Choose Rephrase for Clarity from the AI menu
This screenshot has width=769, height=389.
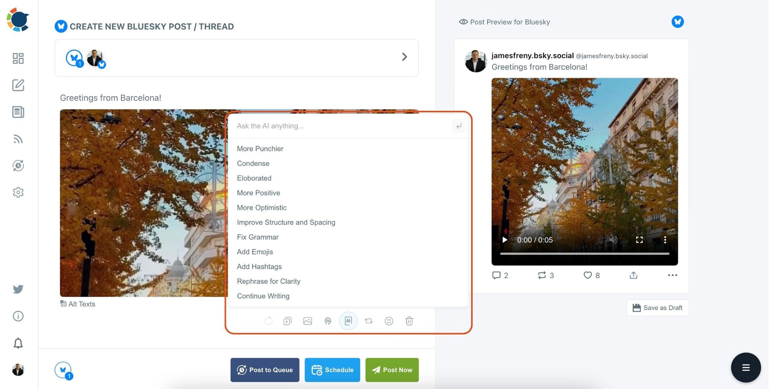(269, 281)
